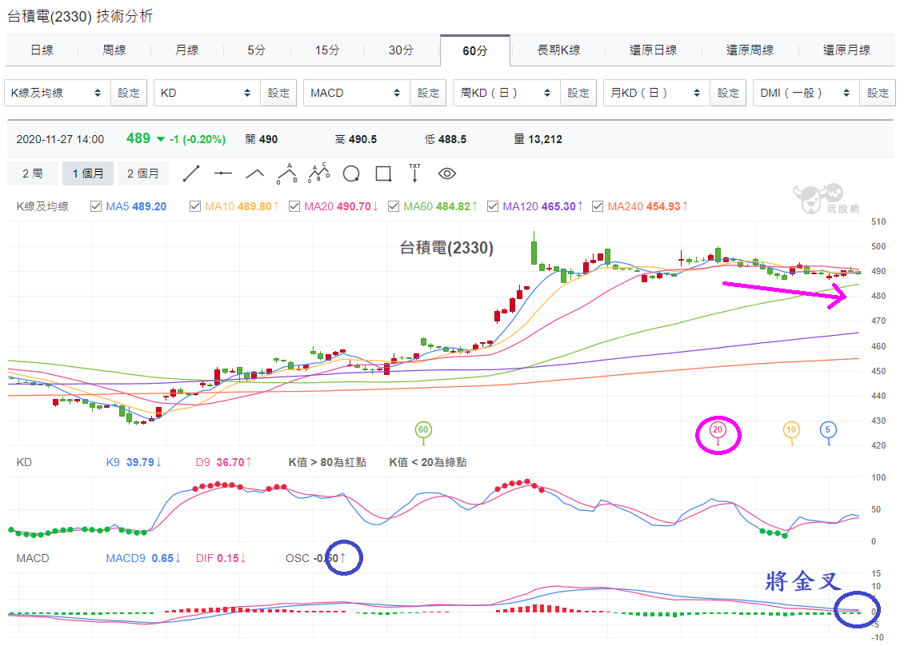Click the 台積電(2330) 技術分析 heading
The height and width of the screenshot is (646, 912).
(80, 16)
